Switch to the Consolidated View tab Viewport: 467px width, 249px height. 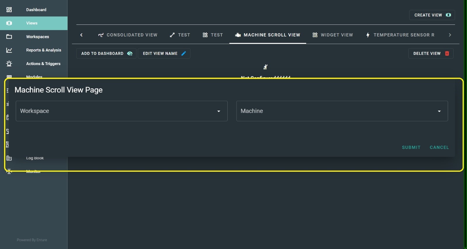point(128,35)
